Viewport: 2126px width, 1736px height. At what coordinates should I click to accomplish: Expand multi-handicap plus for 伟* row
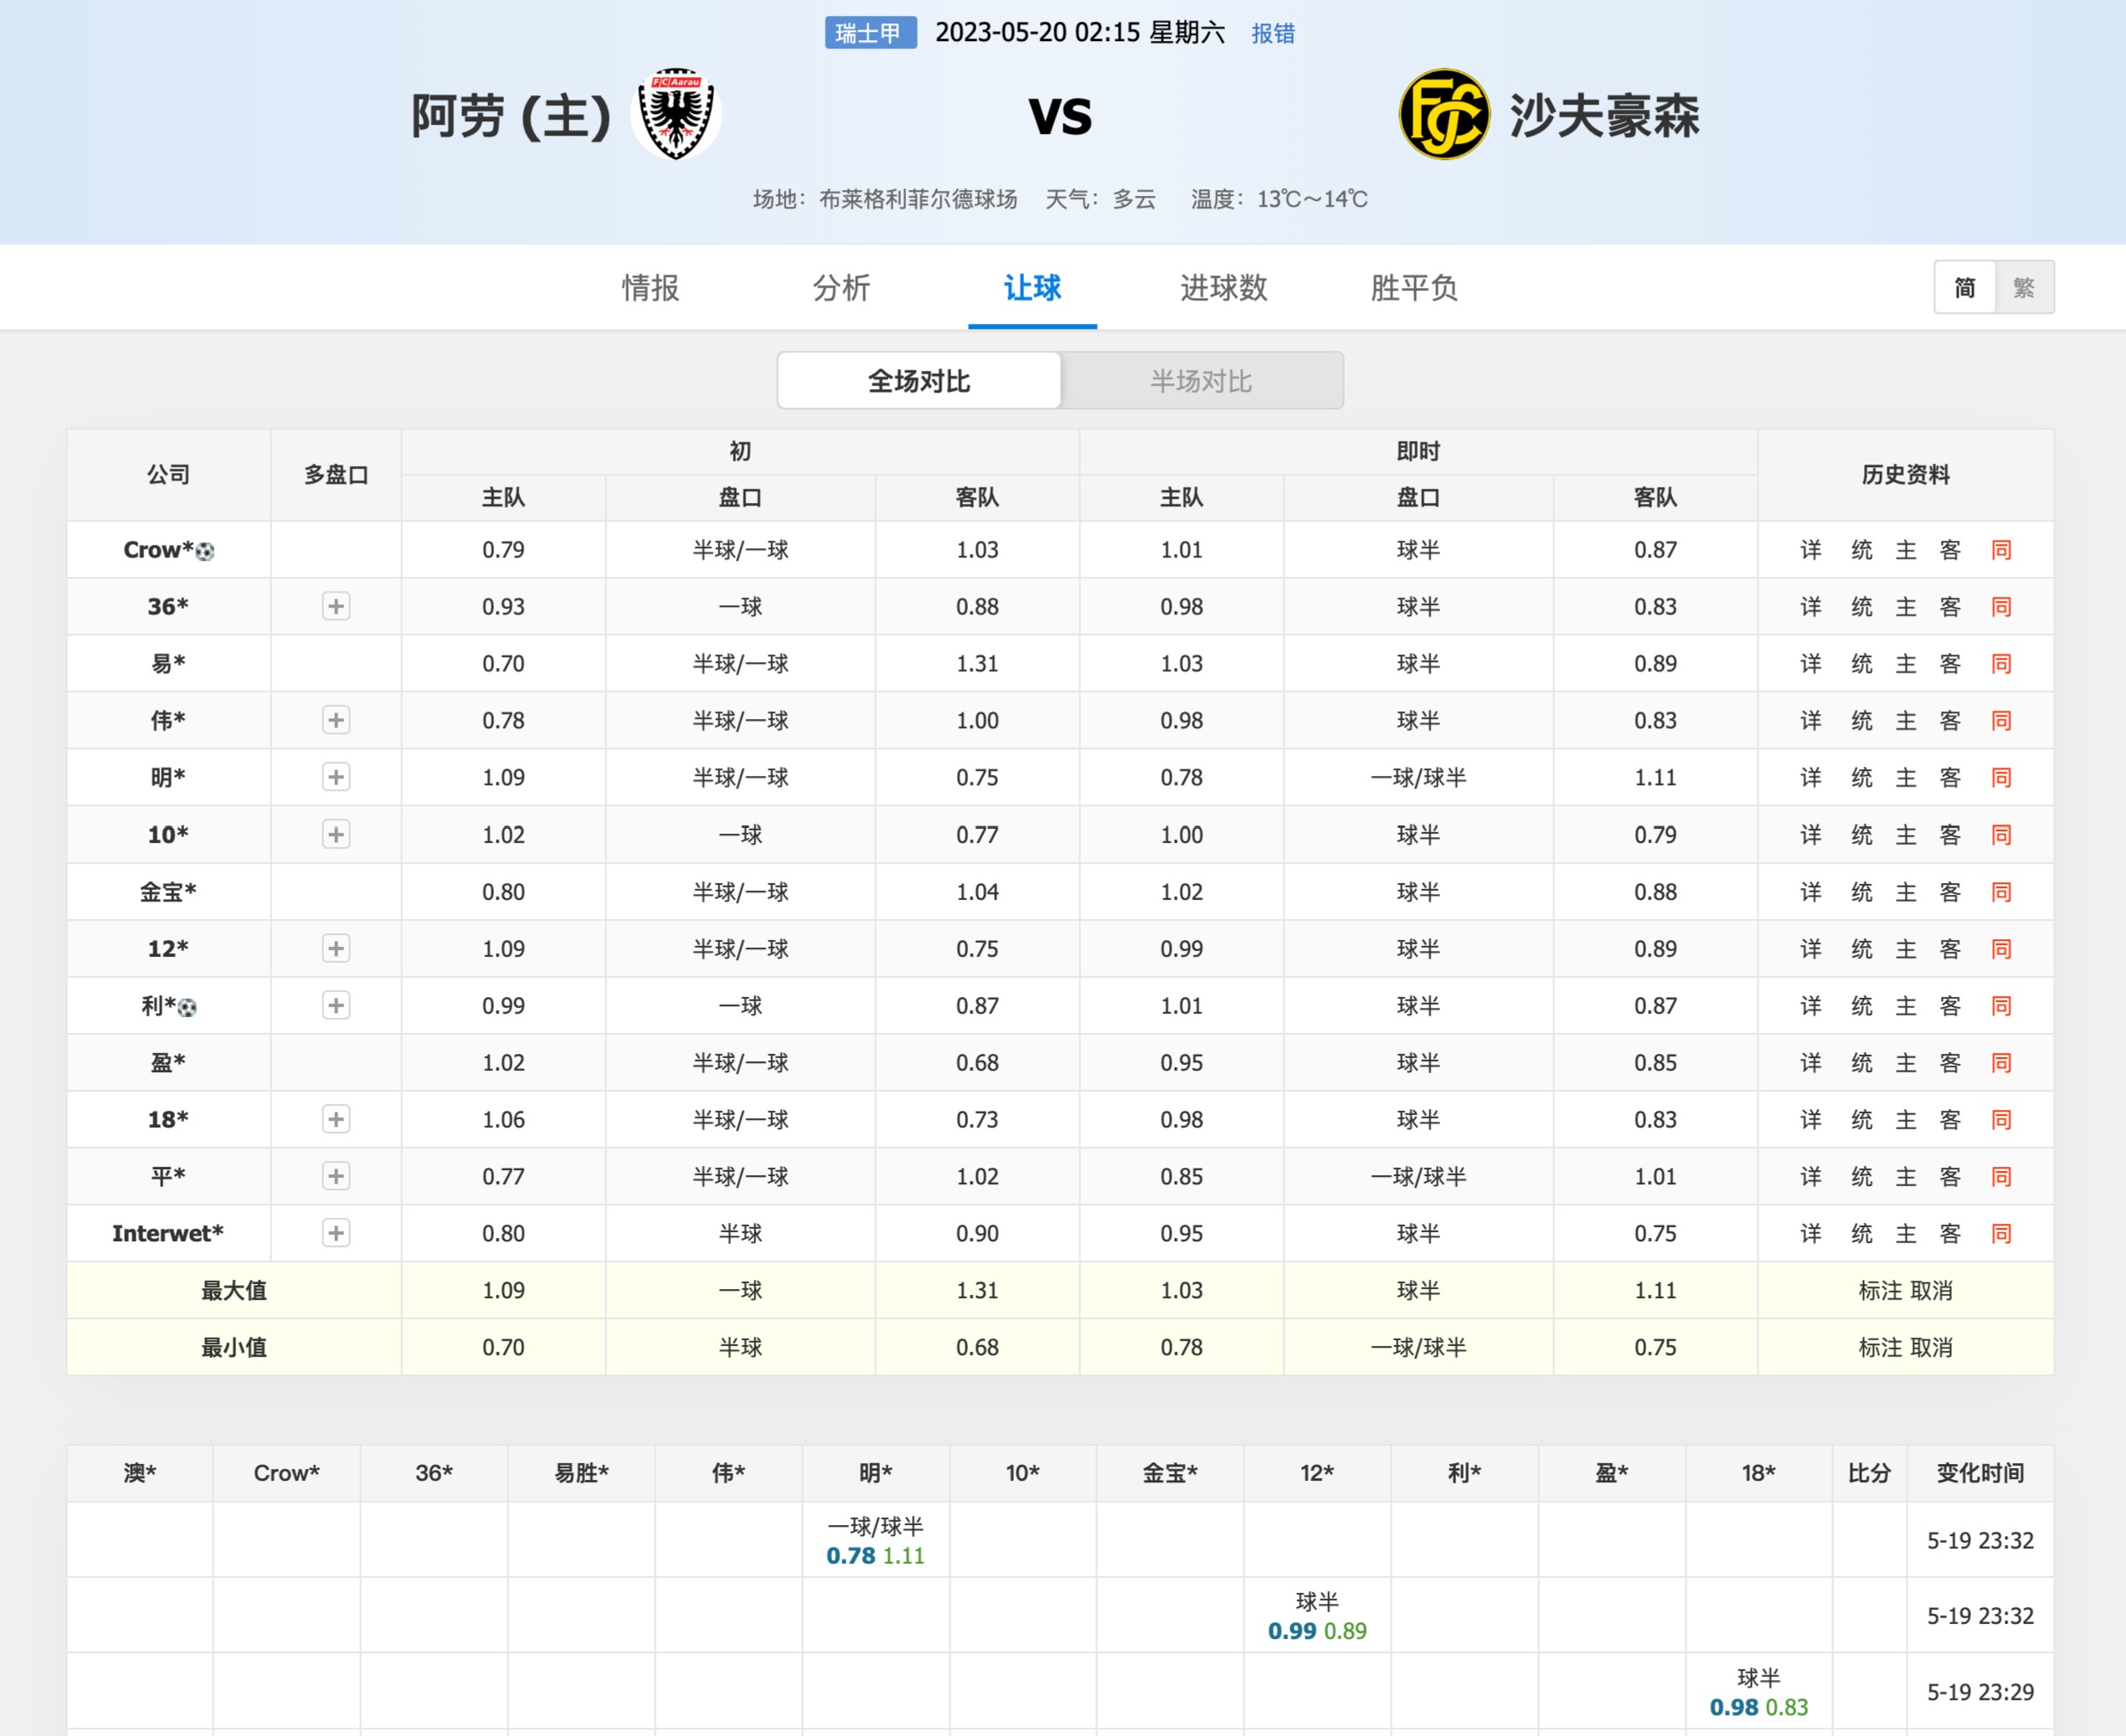tap(336, 720)
